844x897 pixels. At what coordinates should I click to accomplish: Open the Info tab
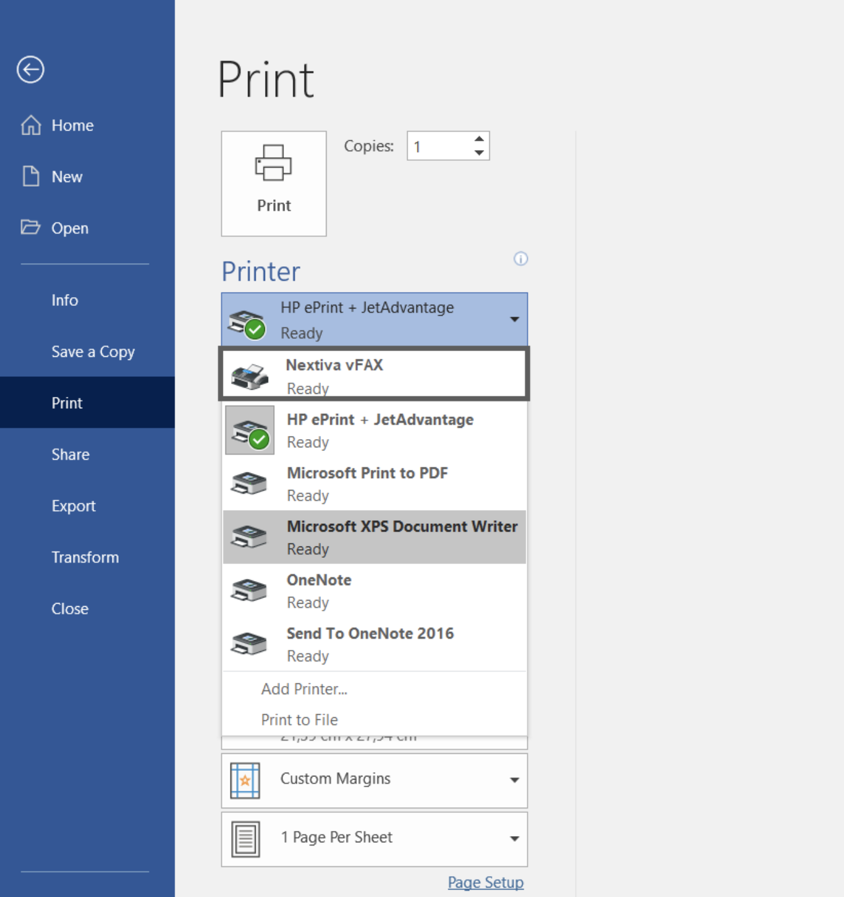point(87,300)
